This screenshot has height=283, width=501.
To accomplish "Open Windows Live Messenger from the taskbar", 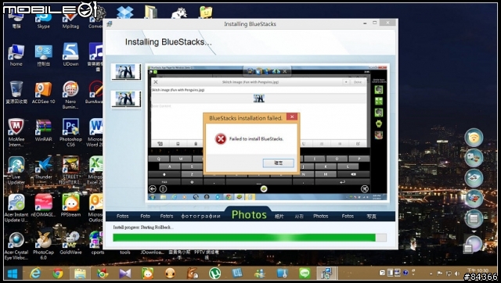I will [x=259, y=274].
